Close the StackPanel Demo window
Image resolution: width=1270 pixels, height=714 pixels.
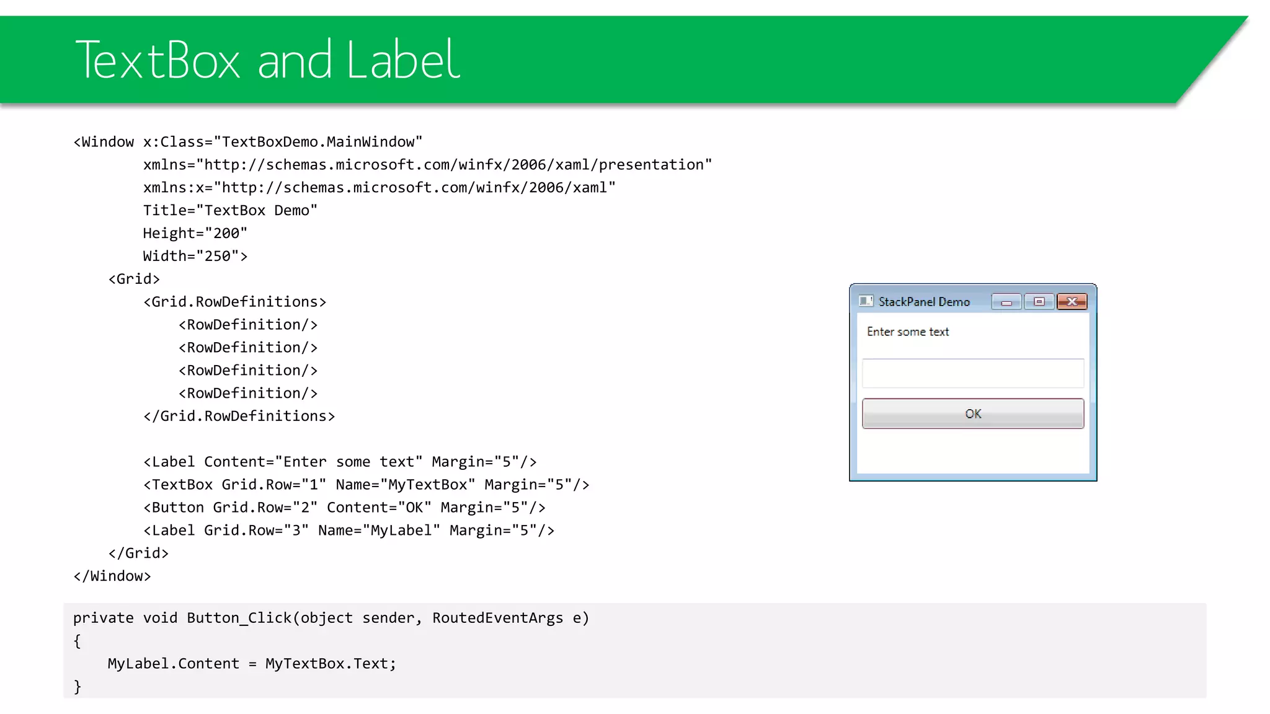coord(1072,302)
